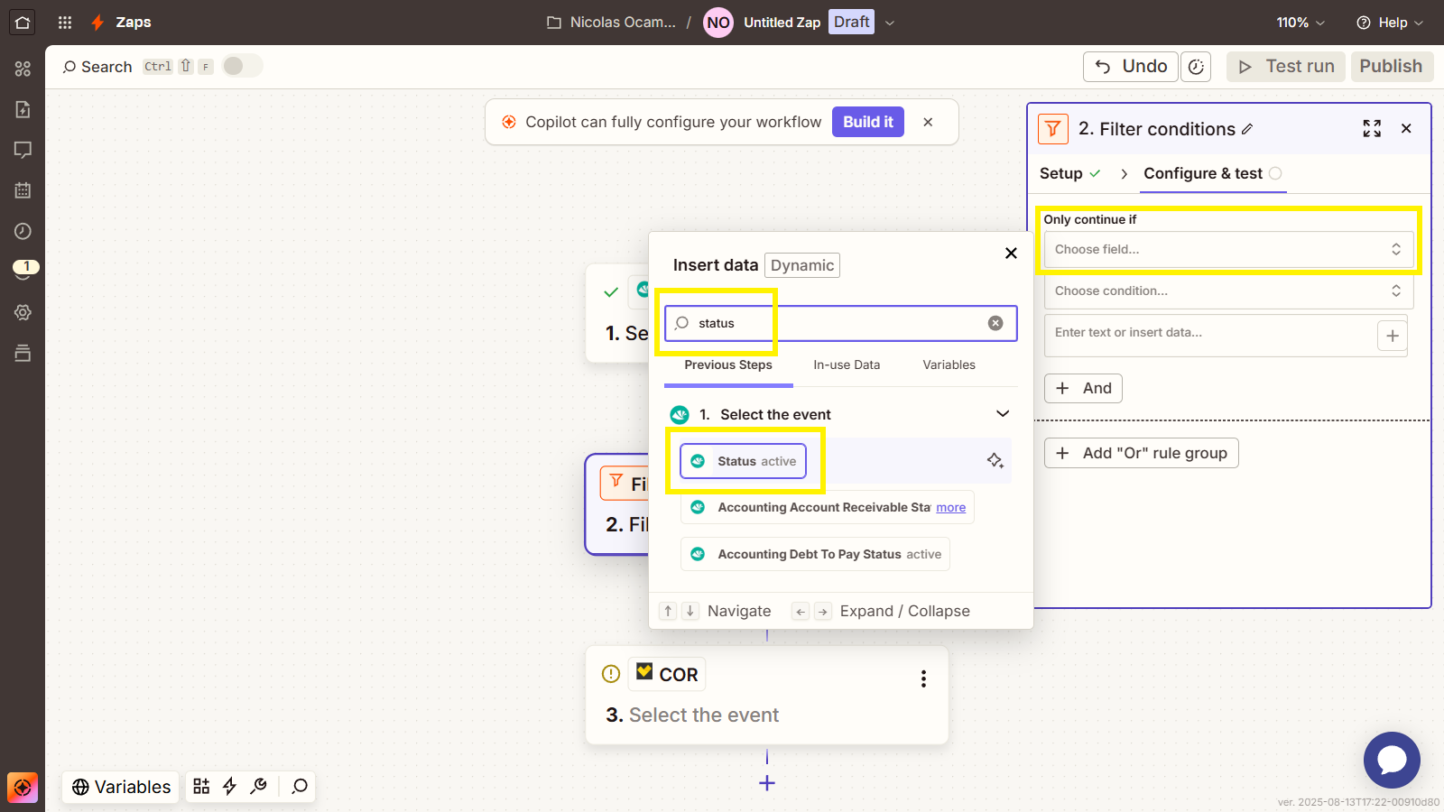Rename step using pencil icon beside Filter conditions
This screenshot has width=1444, height=812.
[1247, 129]
